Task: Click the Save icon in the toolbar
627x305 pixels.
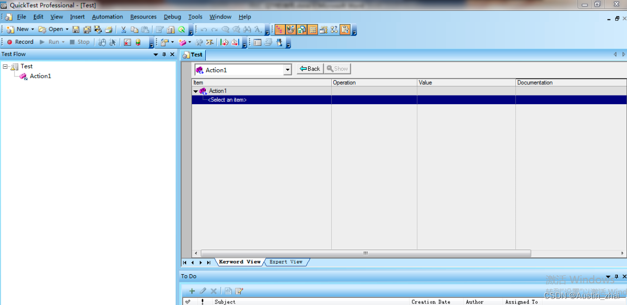Action: tap(76, 29)
